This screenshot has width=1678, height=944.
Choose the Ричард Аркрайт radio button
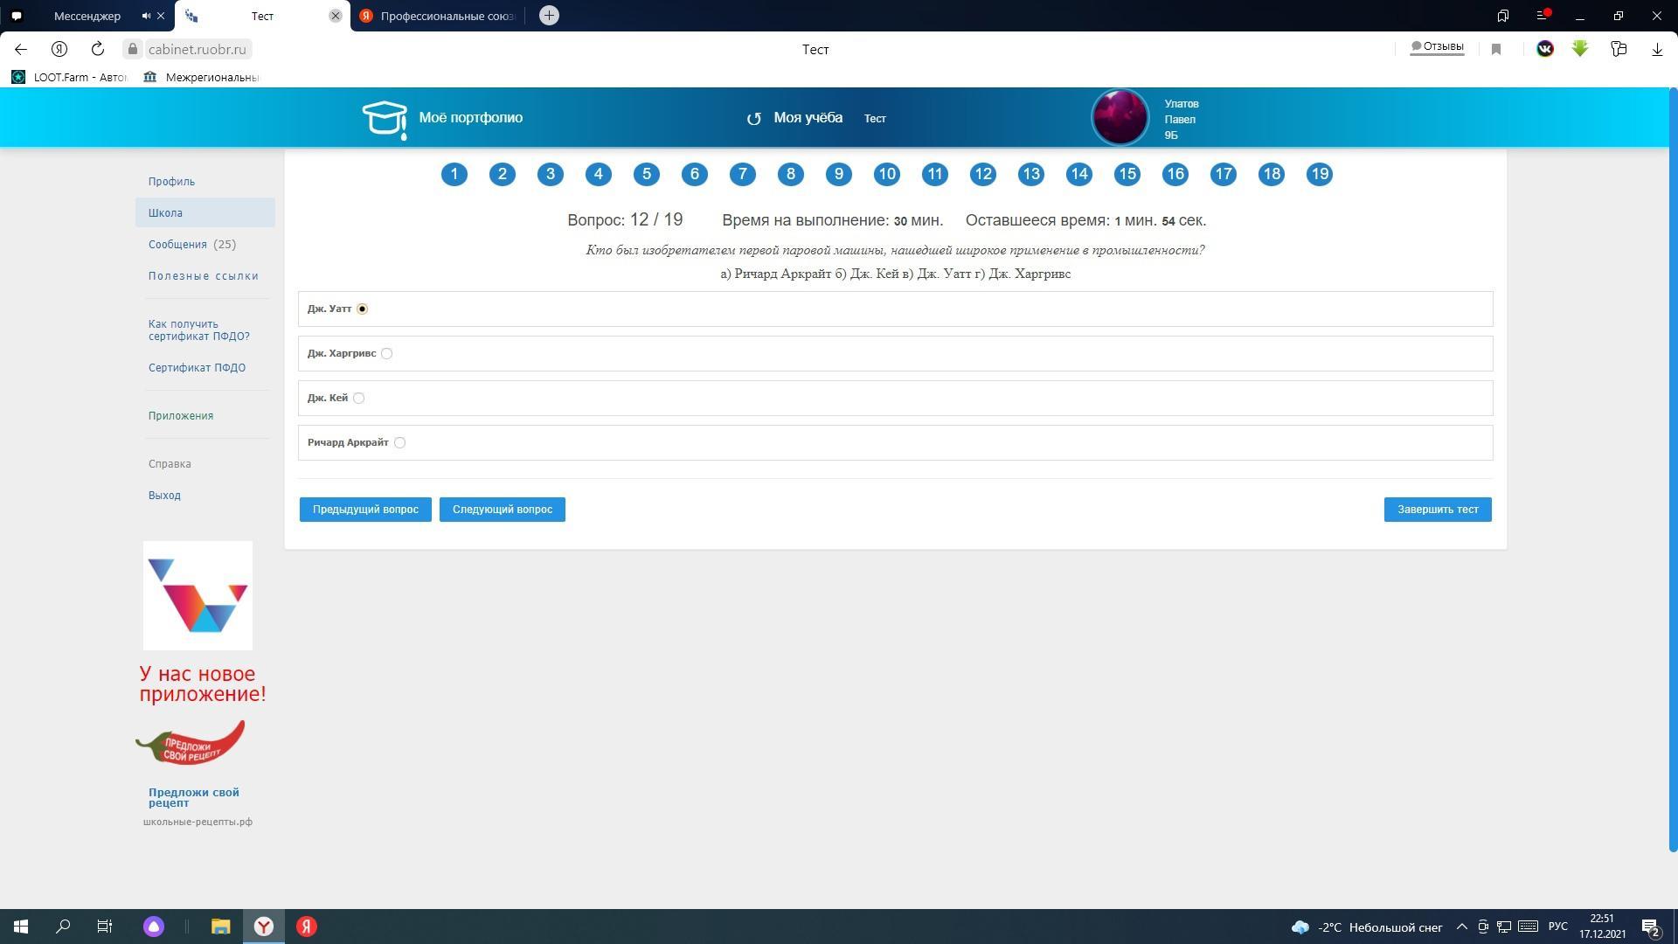tap(399, 443)
